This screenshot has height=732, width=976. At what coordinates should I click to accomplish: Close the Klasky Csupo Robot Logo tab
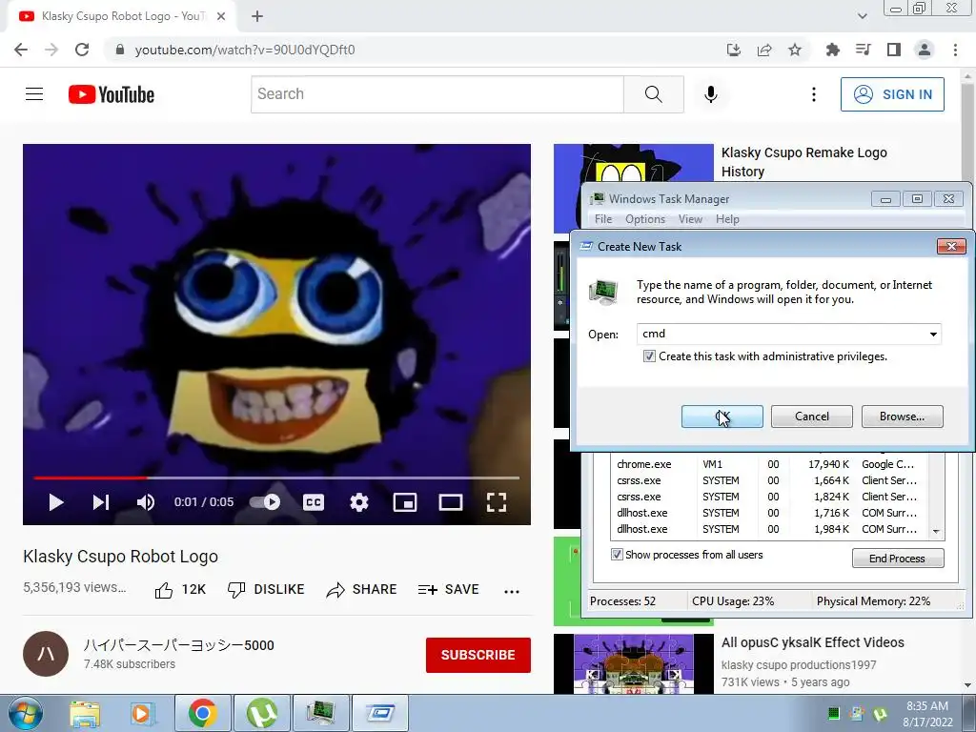[221, 16]
